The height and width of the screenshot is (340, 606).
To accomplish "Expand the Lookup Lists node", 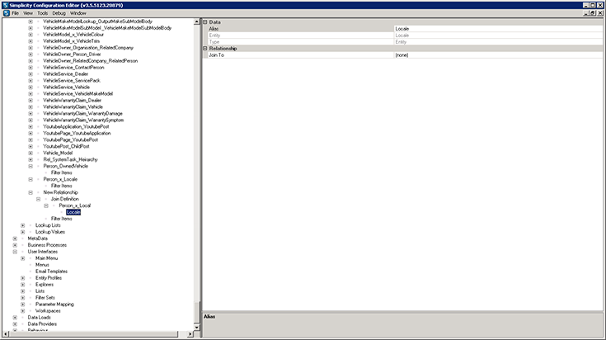I will pos(23,225).
